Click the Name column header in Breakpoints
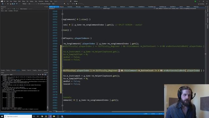 click(x=2, y=11)
